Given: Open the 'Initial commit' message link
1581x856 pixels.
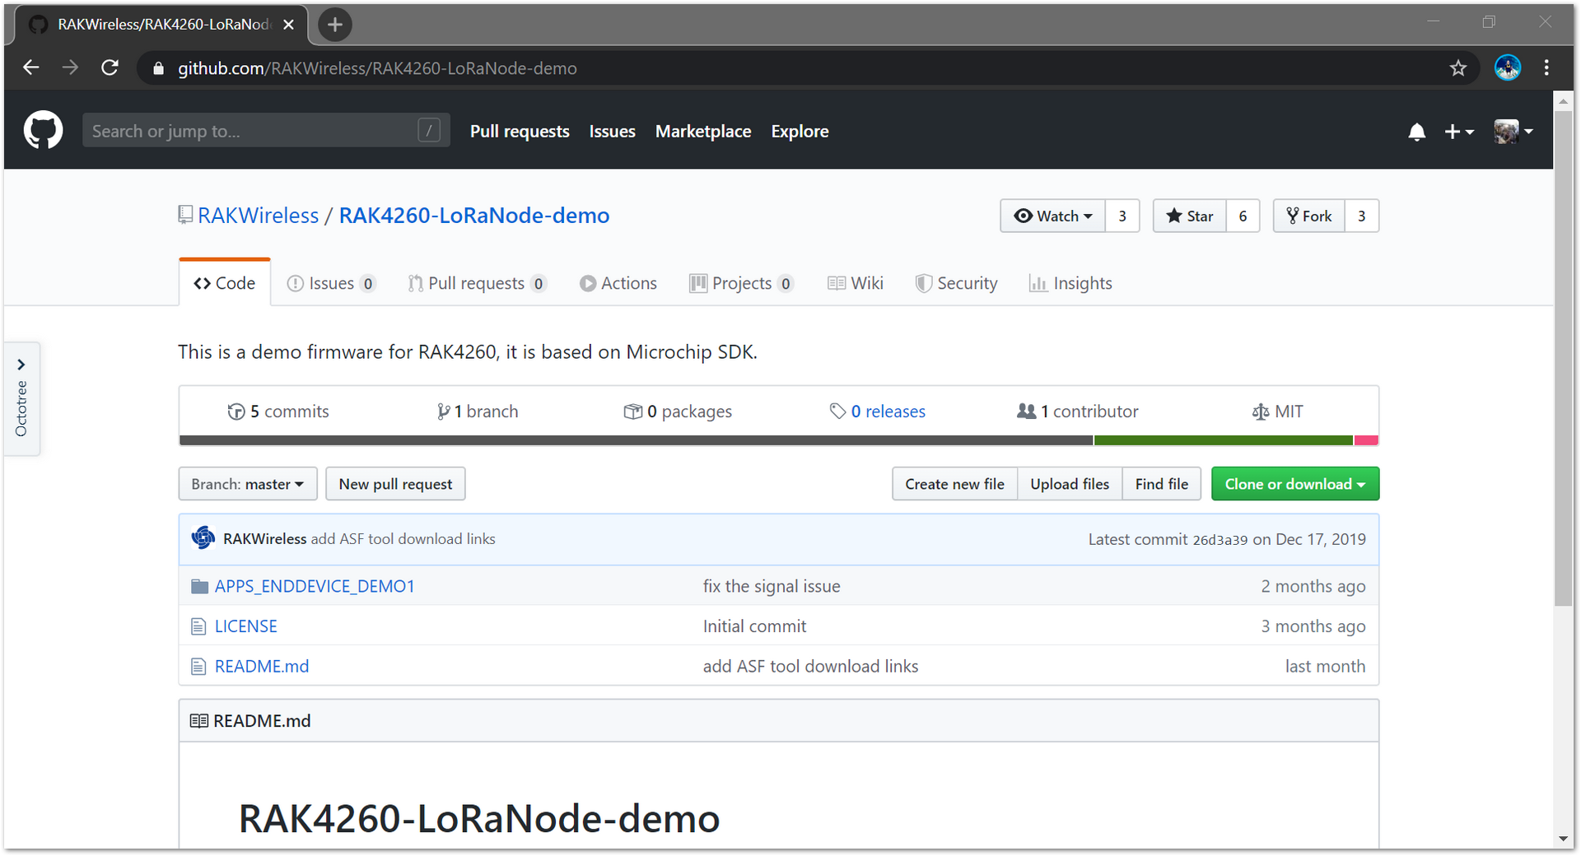Looking at the screenshot, I should 754,626.
